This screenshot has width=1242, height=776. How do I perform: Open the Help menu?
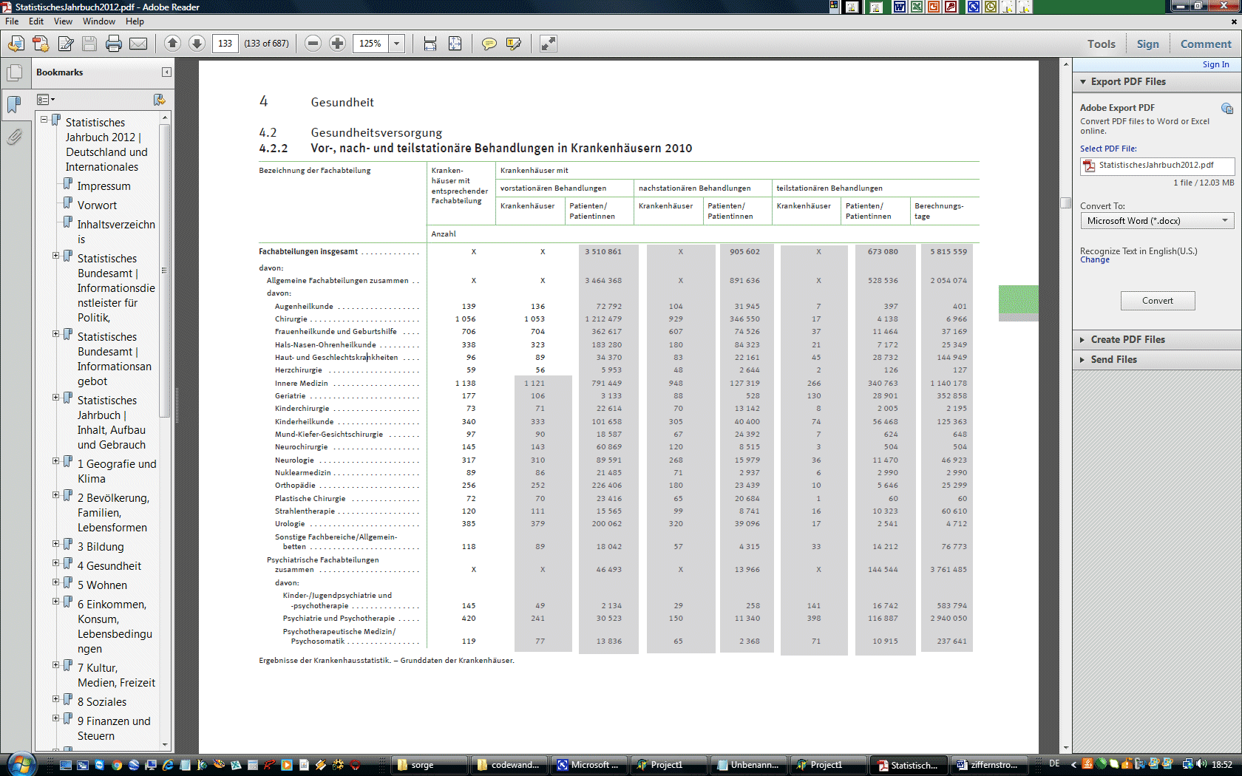[135, 21]
